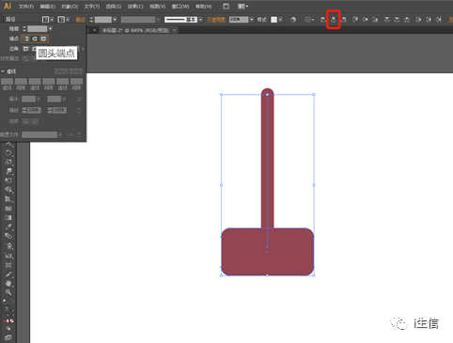The width and height of the screenshot is (453, 343).
Task: Select the Free Transform tool
Action: coord(8,180)
